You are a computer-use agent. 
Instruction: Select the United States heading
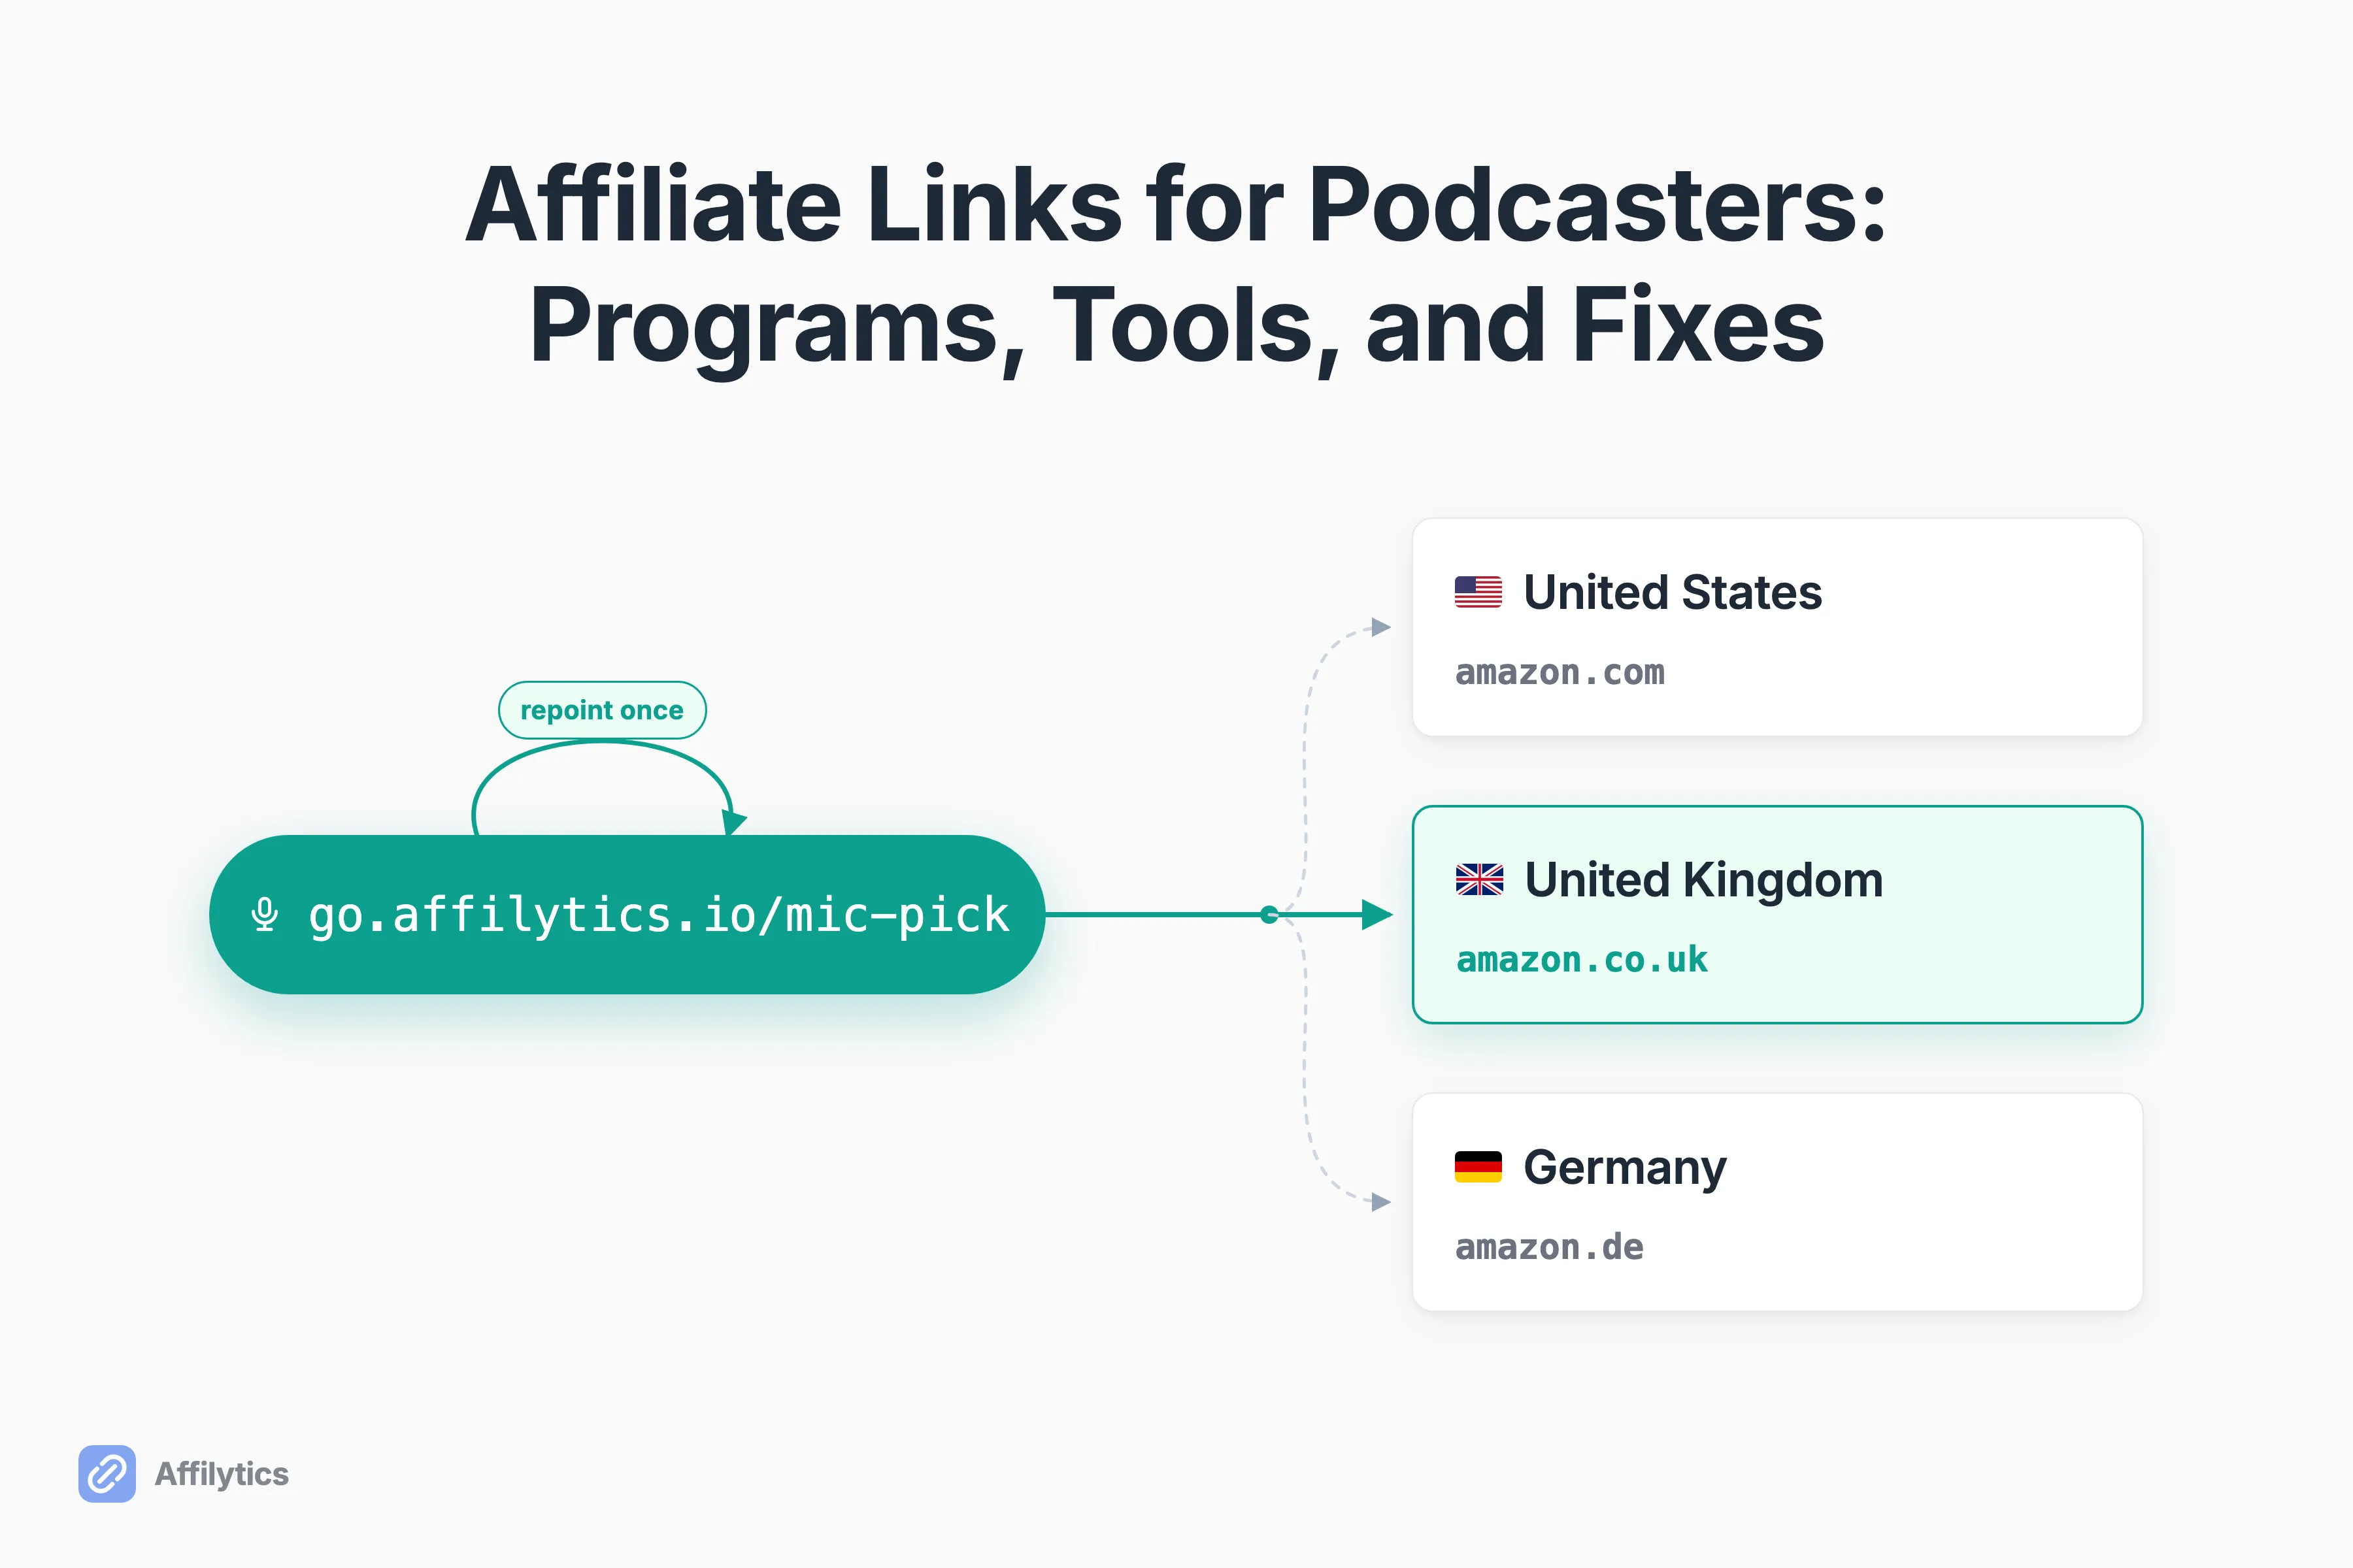pos(1672,592)
